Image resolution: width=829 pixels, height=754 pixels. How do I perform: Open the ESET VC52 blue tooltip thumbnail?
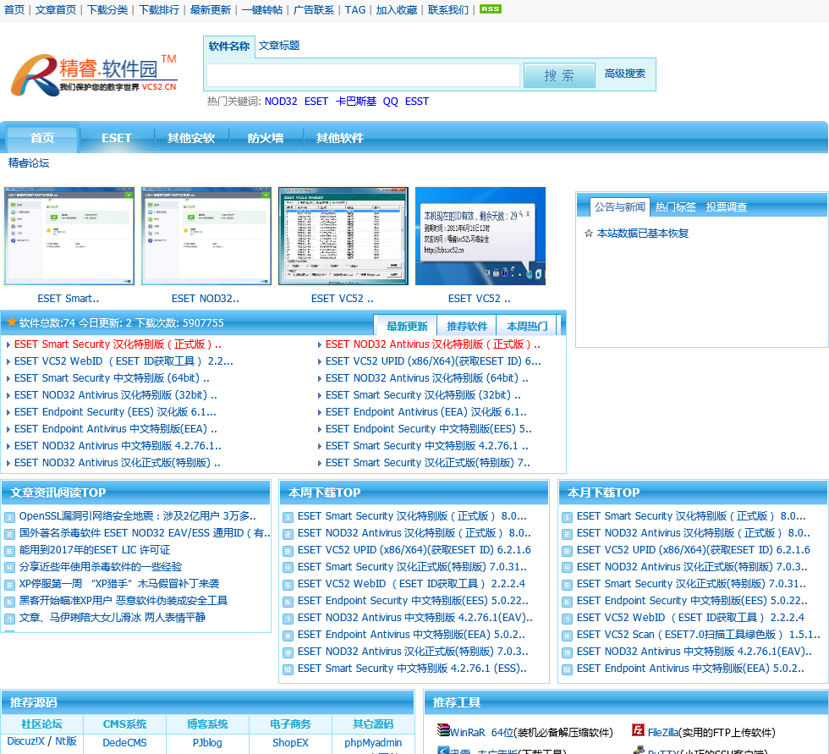[480, 236]
